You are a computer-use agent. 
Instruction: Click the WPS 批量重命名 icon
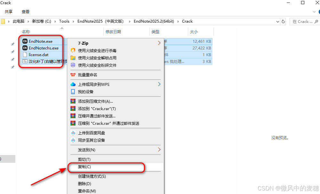click(73, 75)
